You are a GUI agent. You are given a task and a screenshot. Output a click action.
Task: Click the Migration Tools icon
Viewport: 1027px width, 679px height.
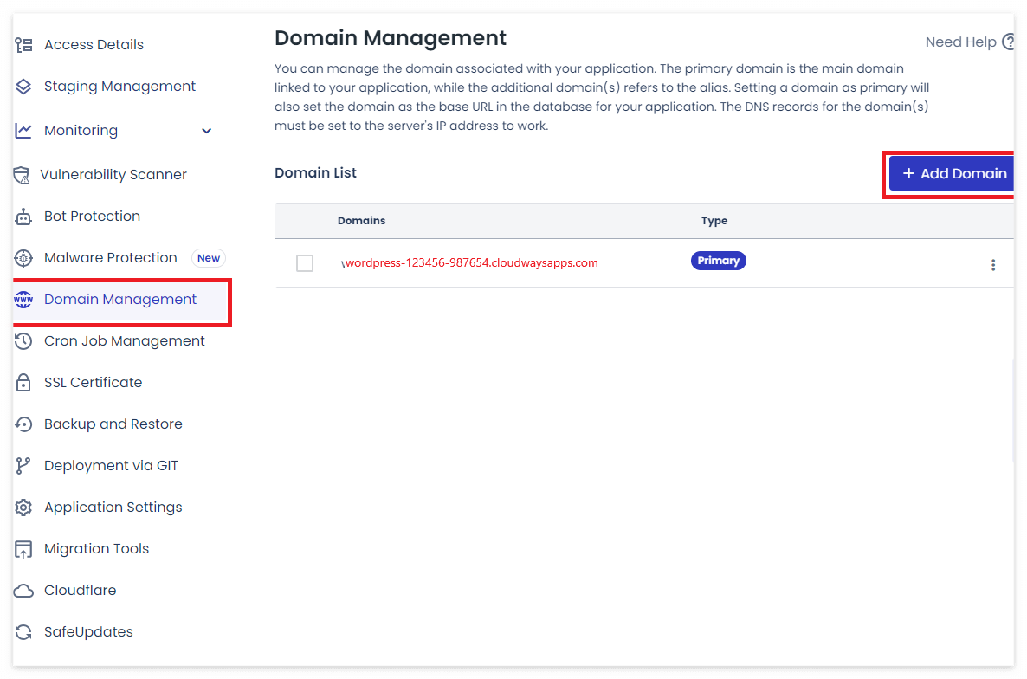click(x=23, y=549)
